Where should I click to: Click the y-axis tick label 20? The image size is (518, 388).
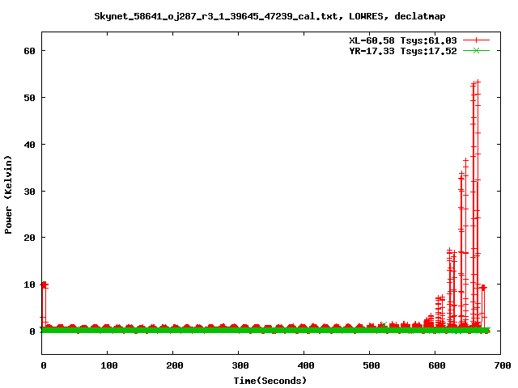pyautogui.click(x=29, y=238)
